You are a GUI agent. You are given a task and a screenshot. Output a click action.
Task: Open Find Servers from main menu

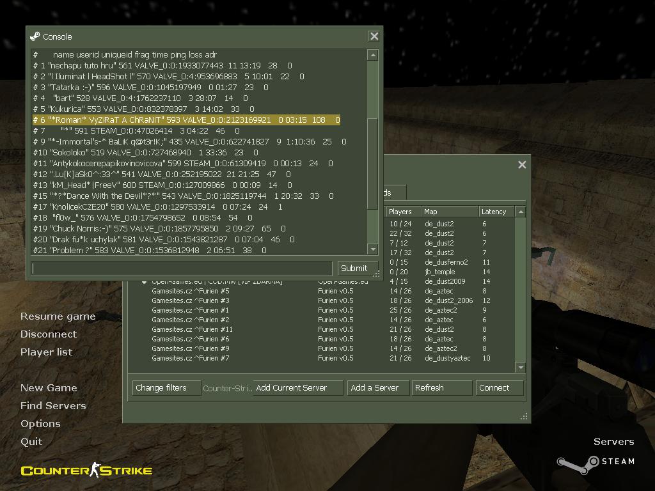[53, 406]
